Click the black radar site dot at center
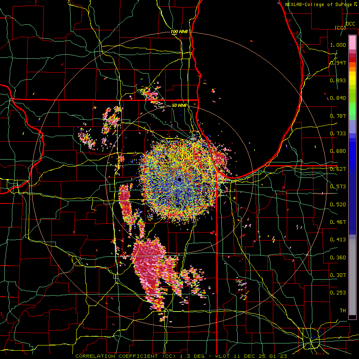The width and height of the screenshot is (359, 359). (x=179, y=179)
